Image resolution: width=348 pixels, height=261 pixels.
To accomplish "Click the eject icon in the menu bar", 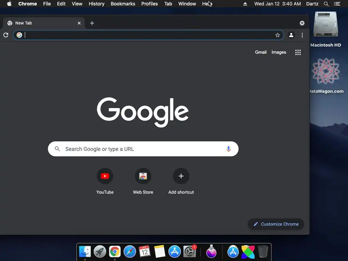I will coord(245,4).
